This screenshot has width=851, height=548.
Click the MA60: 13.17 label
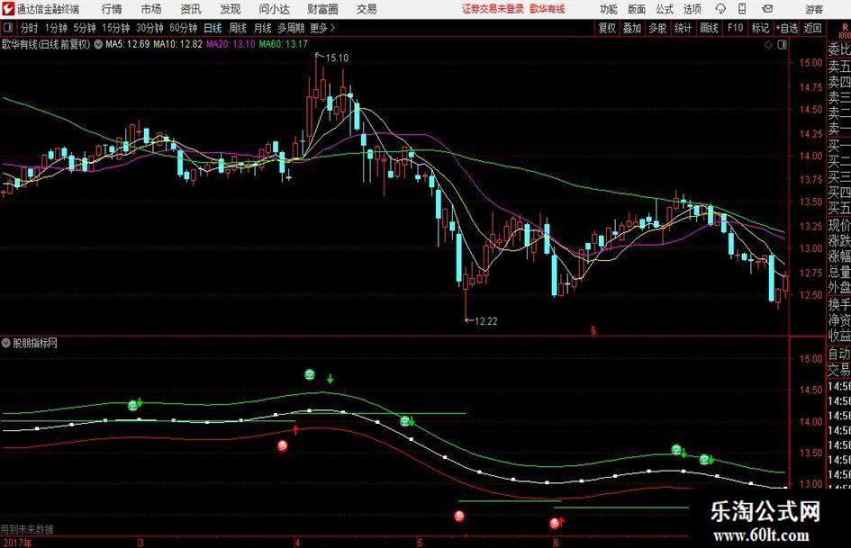tap(284, 44)
